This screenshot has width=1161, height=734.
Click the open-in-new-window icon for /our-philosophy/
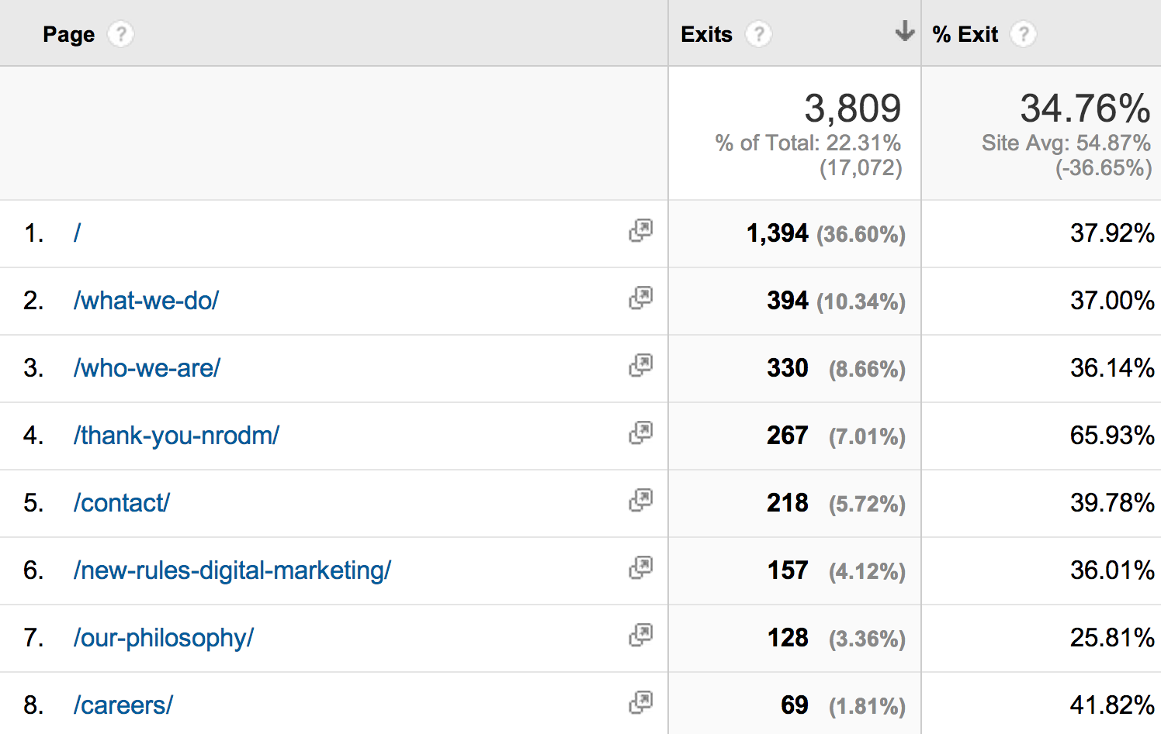pos(641,635)
